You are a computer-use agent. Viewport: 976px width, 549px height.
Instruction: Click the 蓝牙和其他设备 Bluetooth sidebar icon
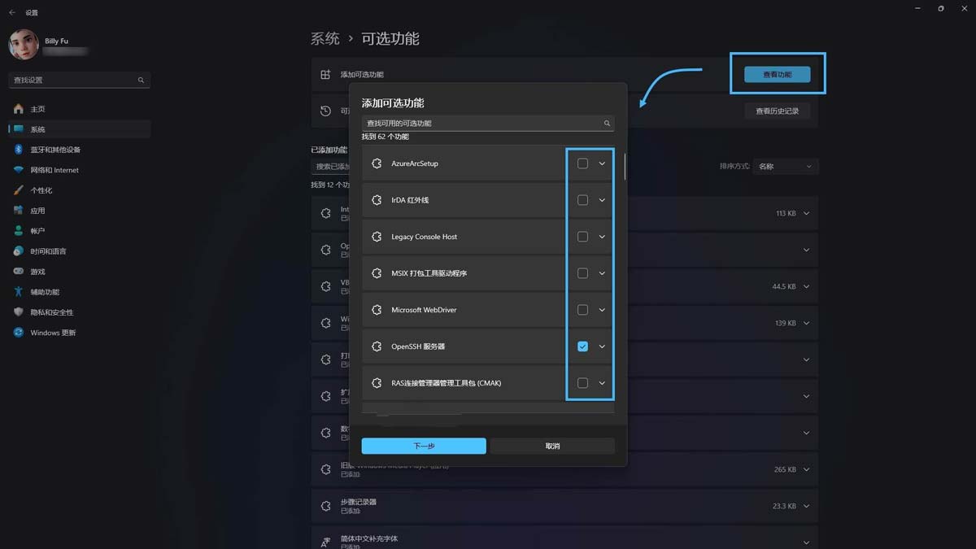[18, 150]
